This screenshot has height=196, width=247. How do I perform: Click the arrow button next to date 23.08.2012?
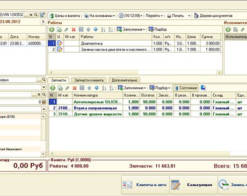pos(43,21)
